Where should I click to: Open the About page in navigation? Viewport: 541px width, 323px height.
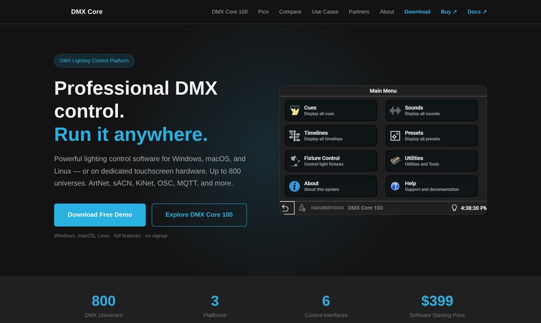click(x=387, y=12)
